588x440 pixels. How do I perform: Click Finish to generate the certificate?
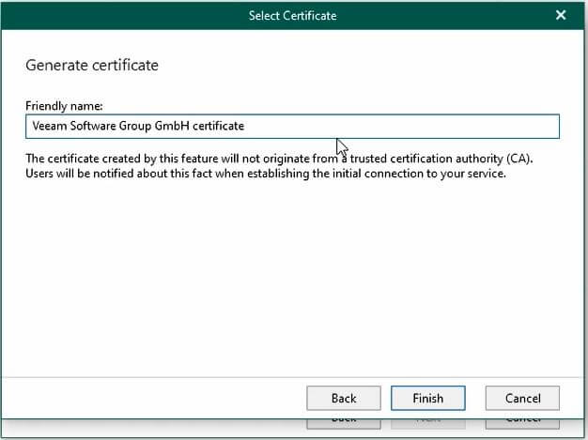[428, 398]
